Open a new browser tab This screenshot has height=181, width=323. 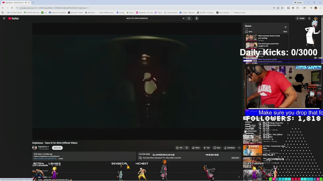(x=33, y=3)
